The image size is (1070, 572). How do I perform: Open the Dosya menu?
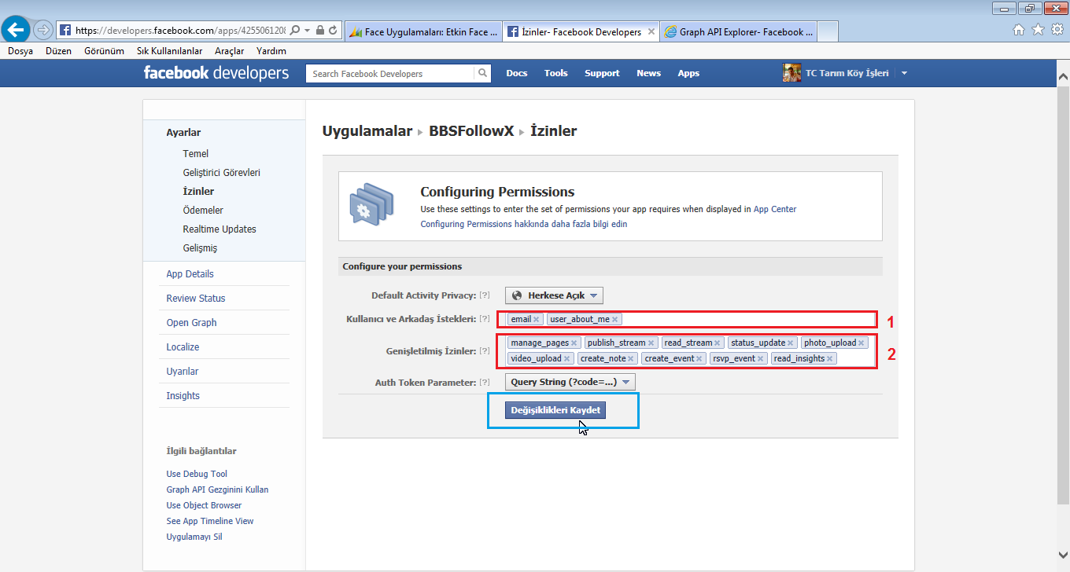coord(20,51)
